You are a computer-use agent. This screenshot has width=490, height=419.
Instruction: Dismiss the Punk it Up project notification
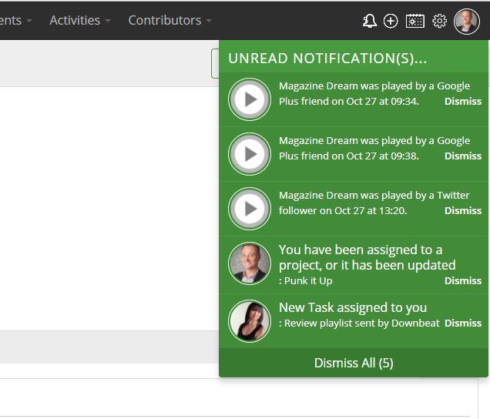463,280
